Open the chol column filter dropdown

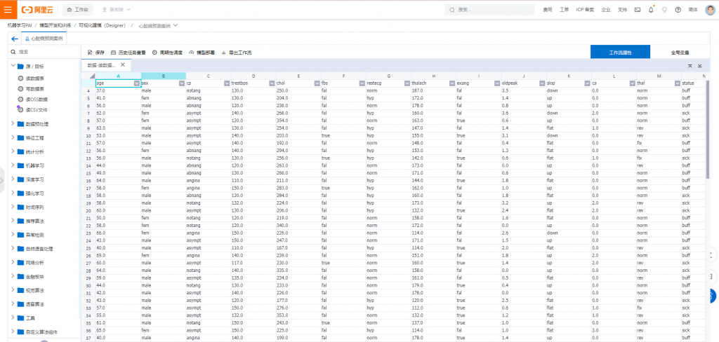click(317, 84)
